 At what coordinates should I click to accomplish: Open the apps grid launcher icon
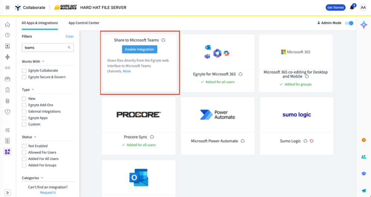coord(7,7)
